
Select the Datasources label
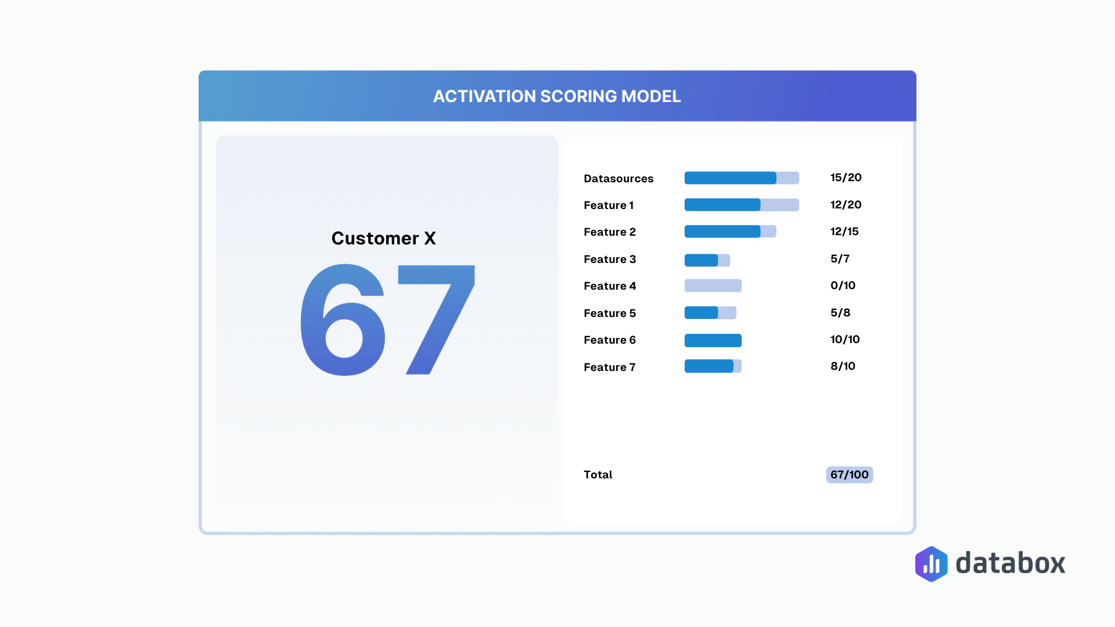(x=618, y=178)
